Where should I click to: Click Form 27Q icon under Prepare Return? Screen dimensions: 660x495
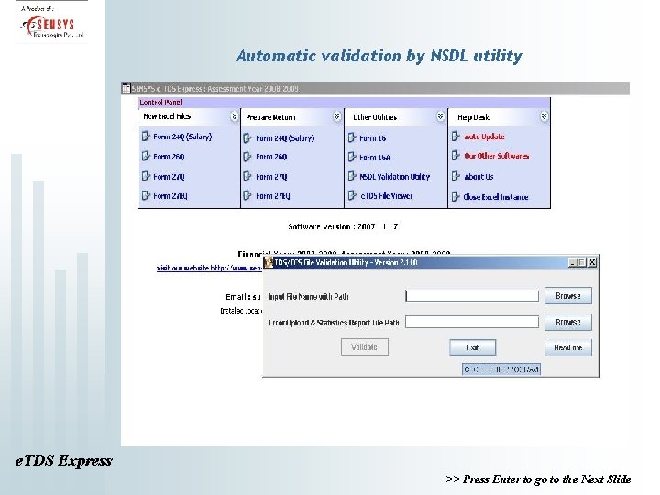pyautogui.click(x=247, y=176)
